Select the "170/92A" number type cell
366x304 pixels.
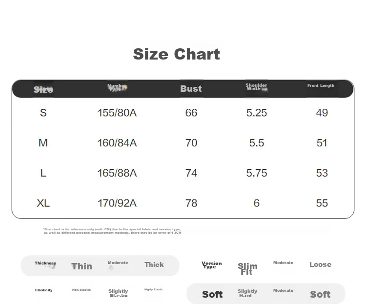click(x=117, y=203)
